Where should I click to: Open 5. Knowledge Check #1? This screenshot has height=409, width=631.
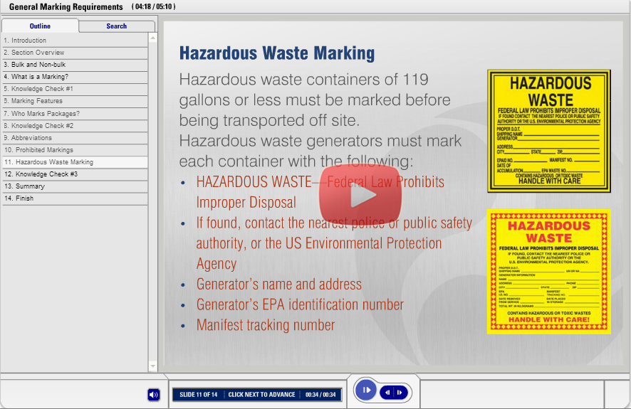(75, 89)
